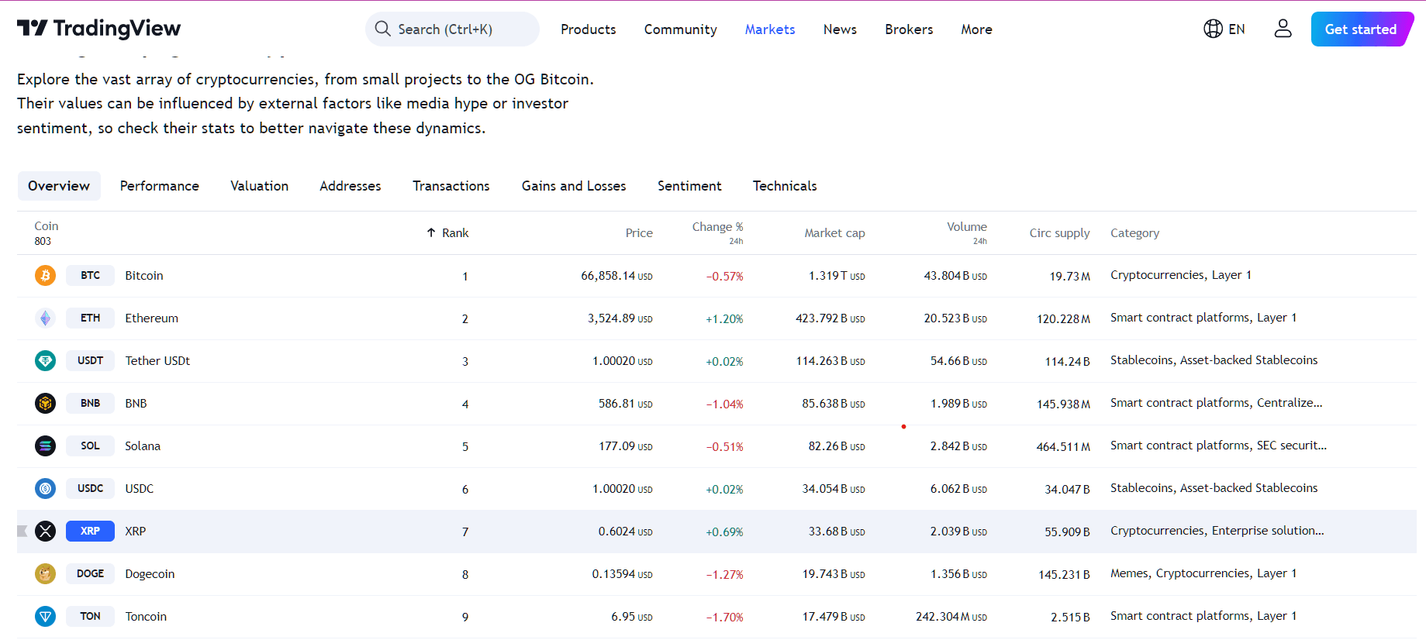Click the SOL ticker badge

[x=90, y=446]
